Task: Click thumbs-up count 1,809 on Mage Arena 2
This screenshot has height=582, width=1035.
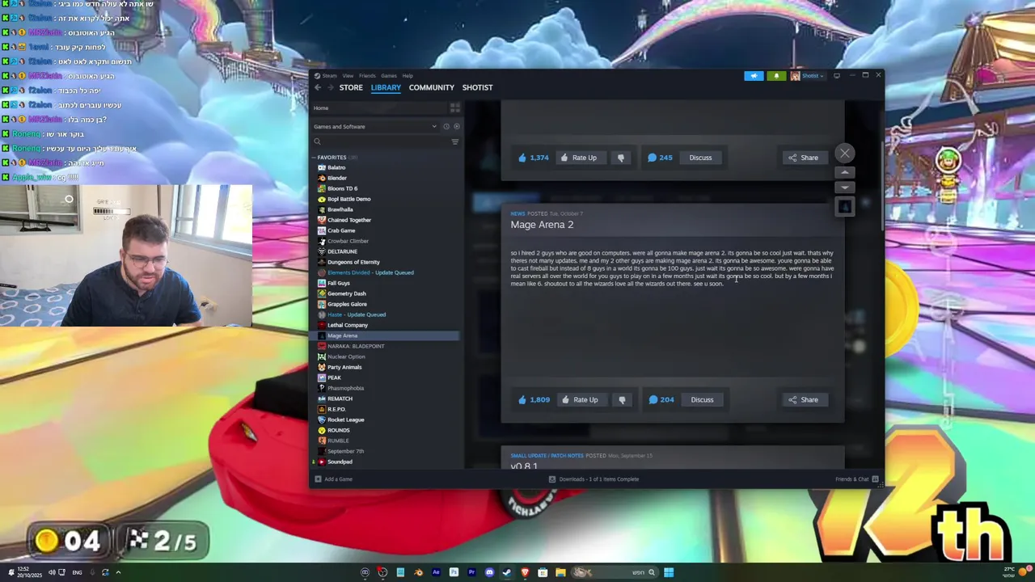Action: coord(534,399)
